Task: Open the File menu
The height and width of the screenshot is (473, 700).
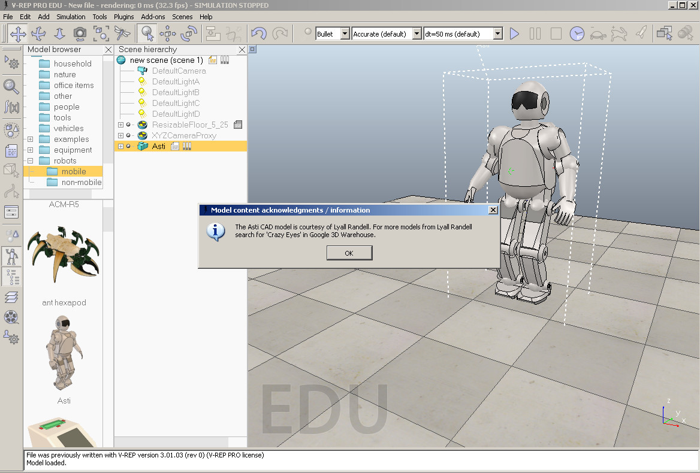Action: click(8, 17)
